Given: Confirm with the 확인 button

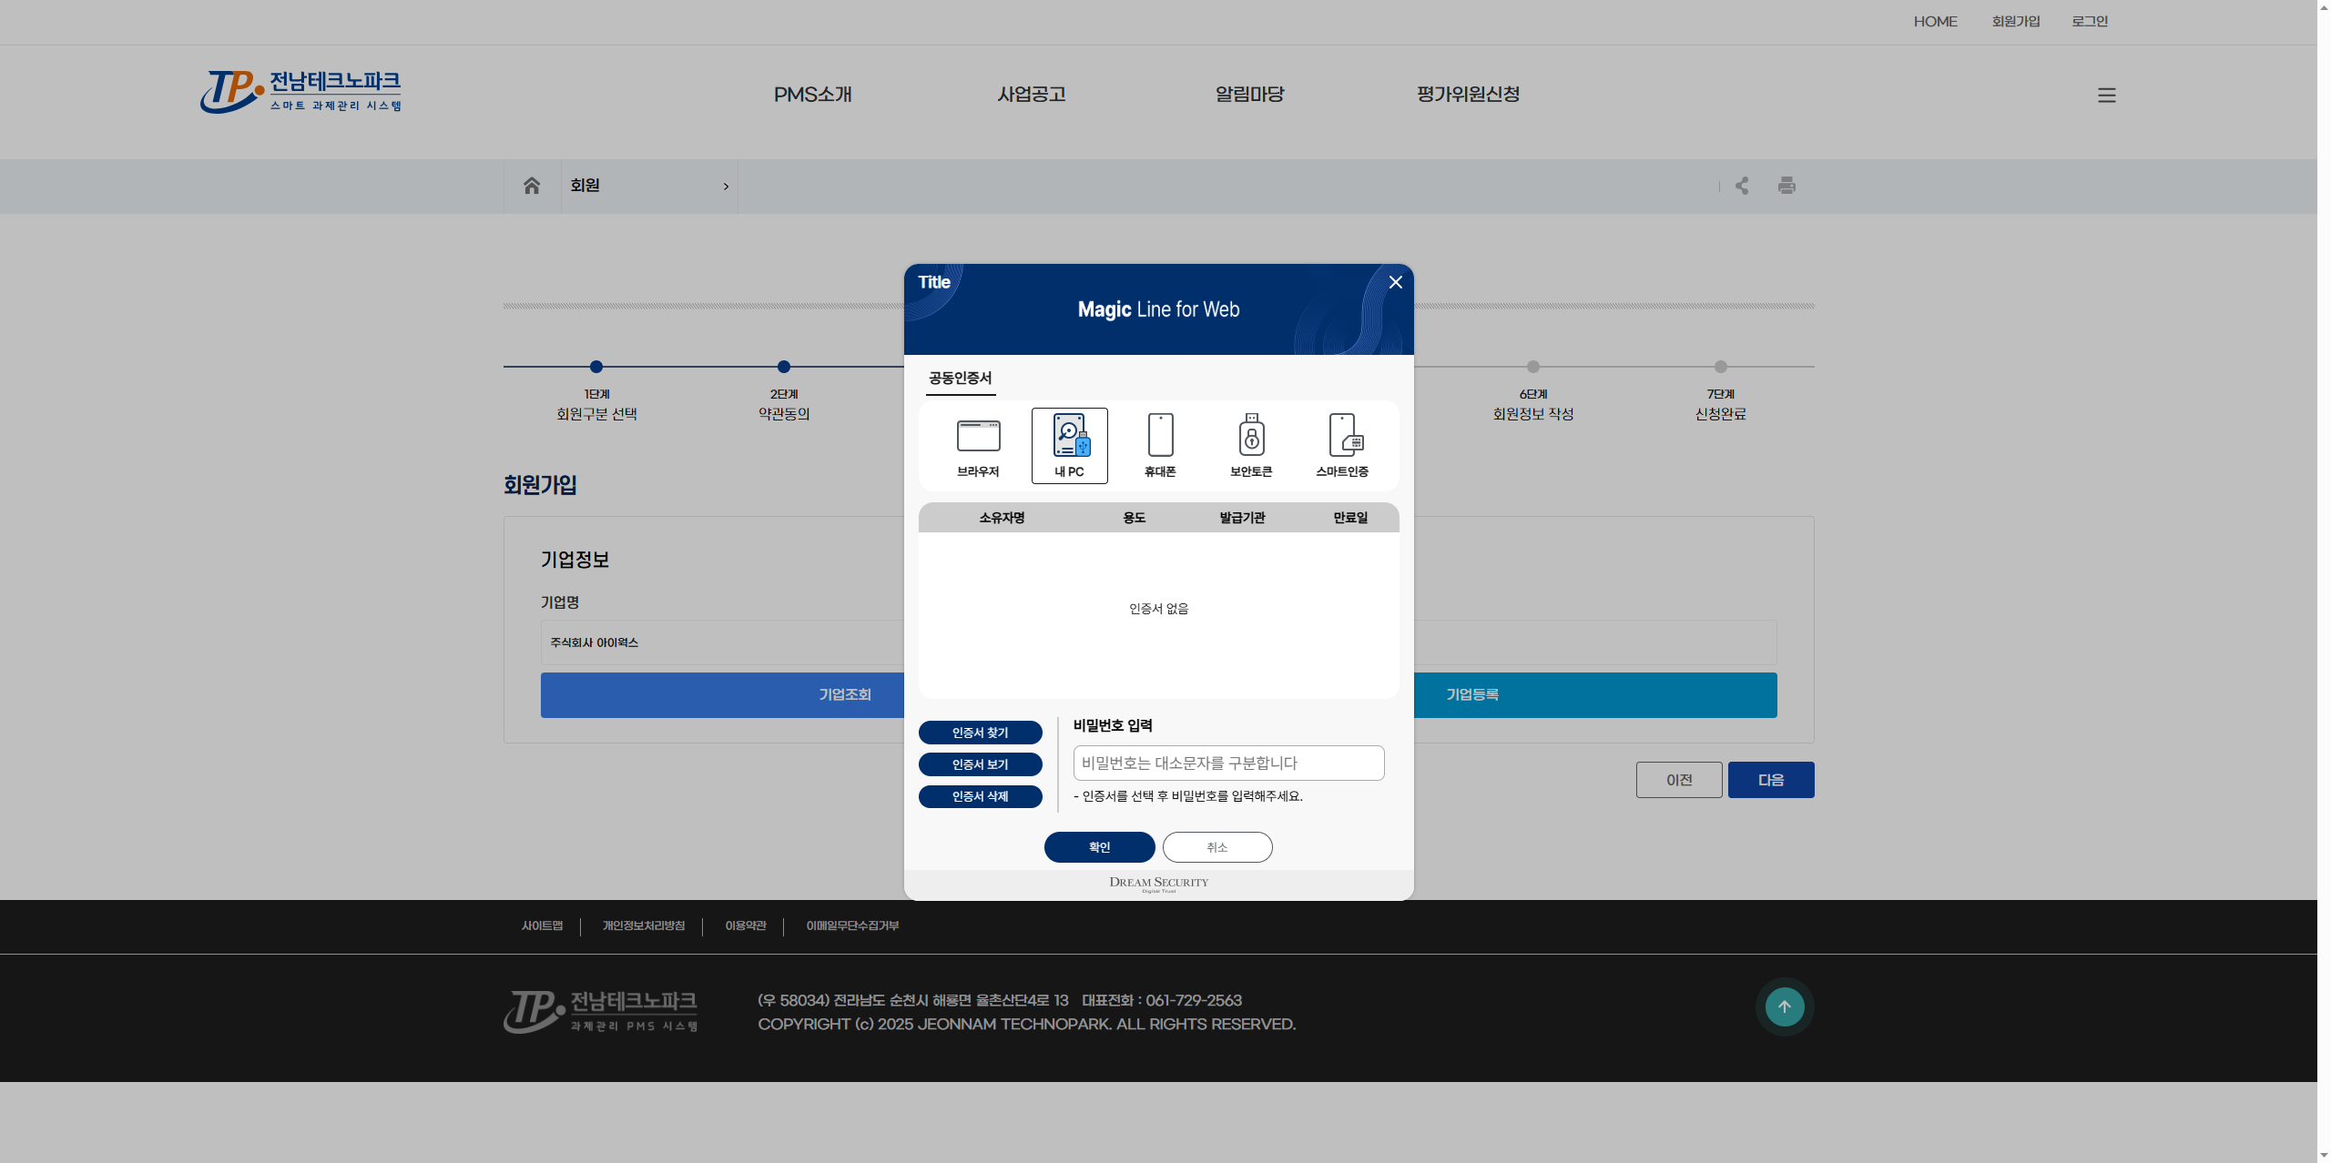Looking at the screenshot, I should coord(1100,847).
